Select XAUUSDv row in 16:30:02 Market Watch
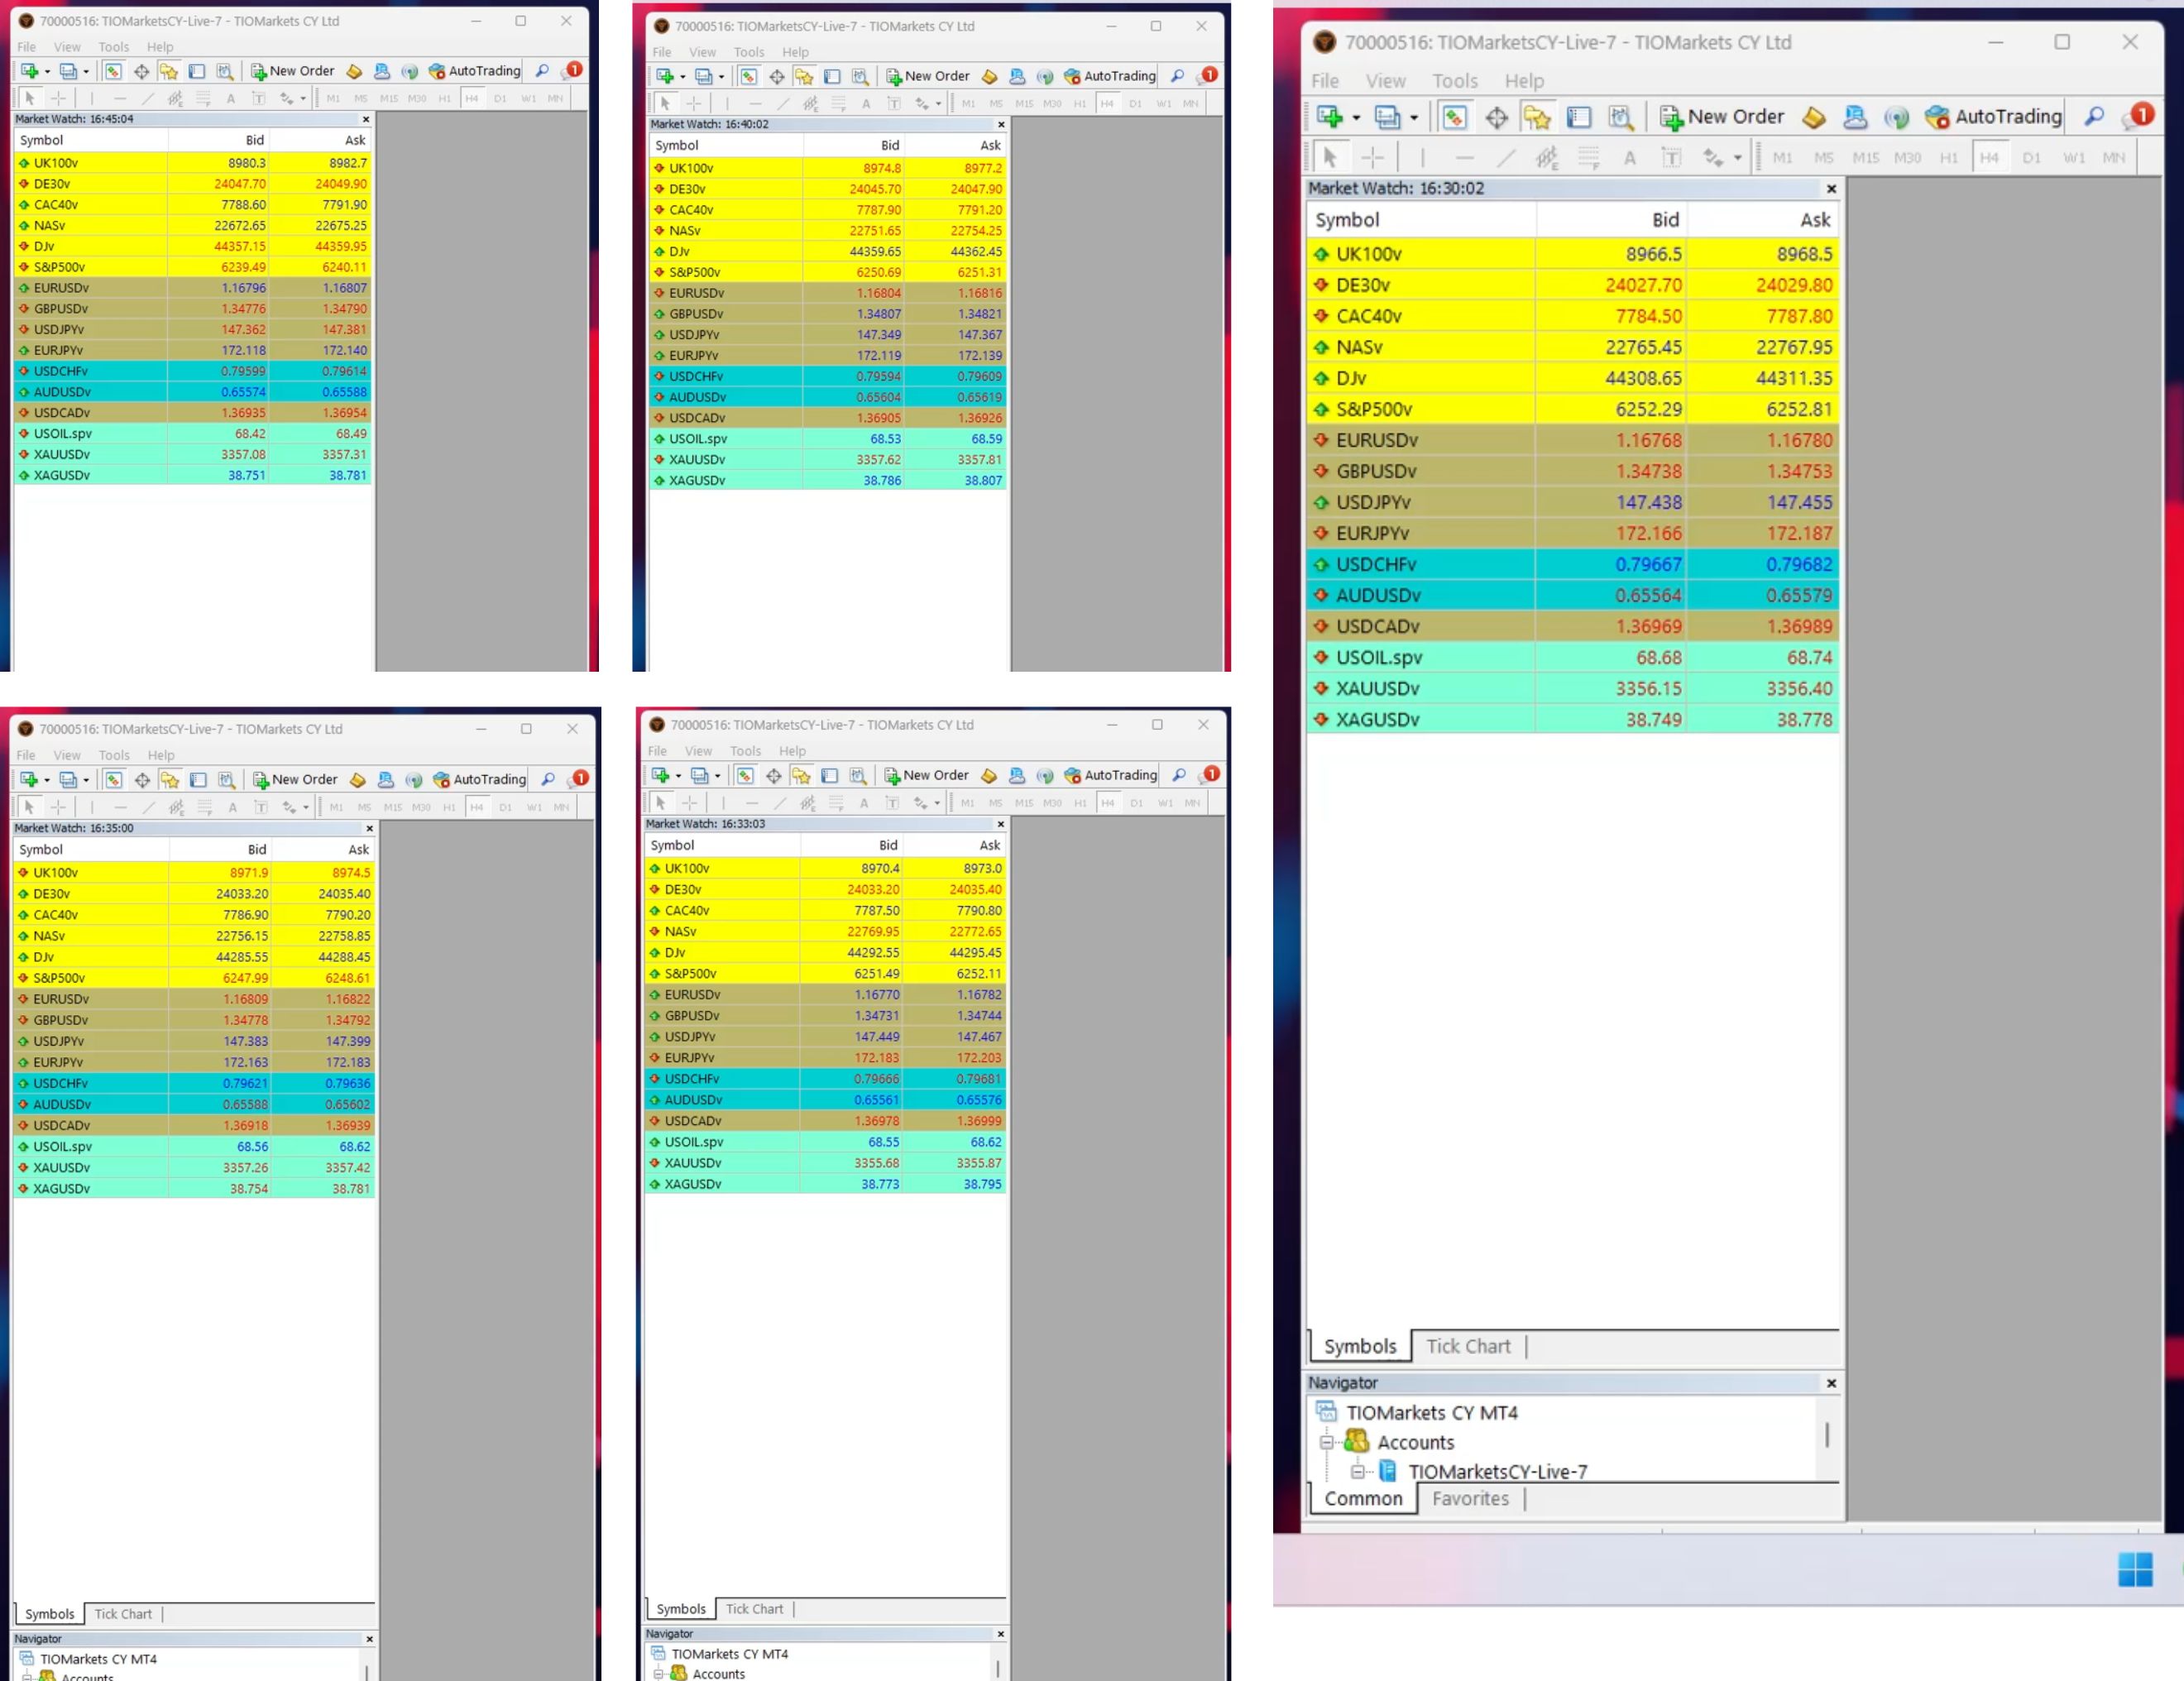Image resolution: width=2184 pixels, height=1681 pixels. coord(1572,689)
